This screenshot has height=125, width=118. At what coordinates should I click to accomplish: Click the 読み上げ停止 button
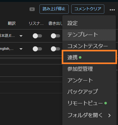click(x=54, y=9)
